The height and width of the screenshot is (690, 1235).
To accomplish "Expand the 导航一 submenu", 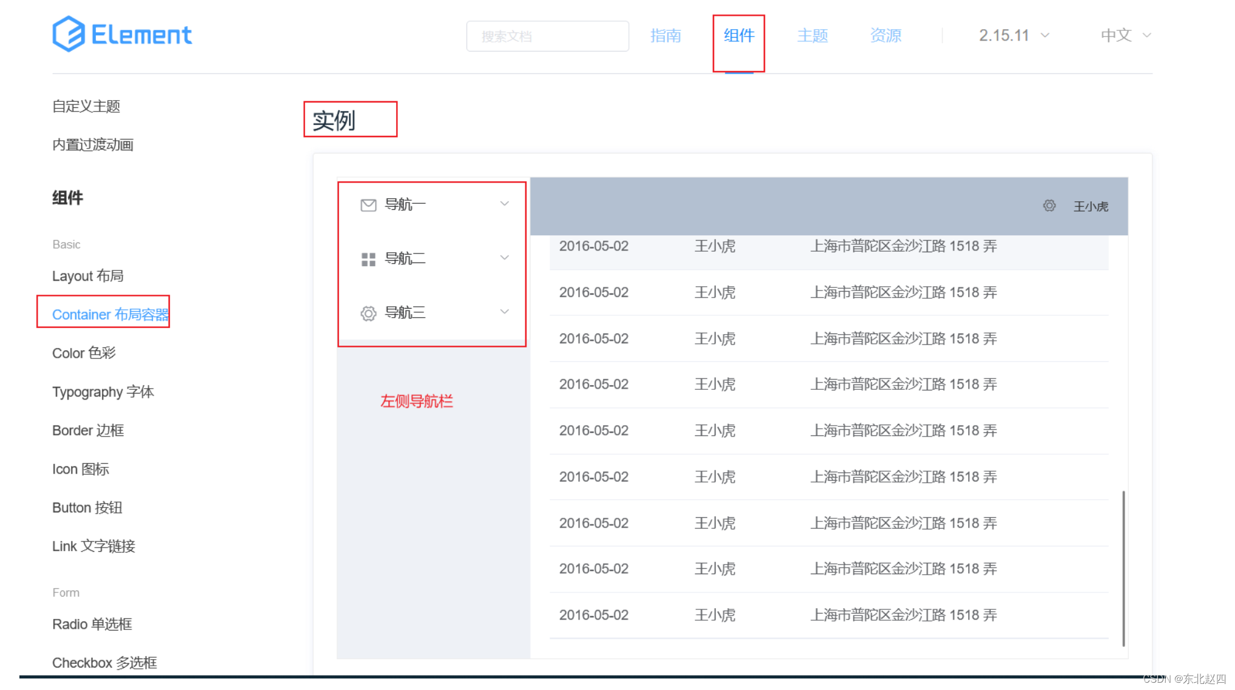I will click(505, 204).
